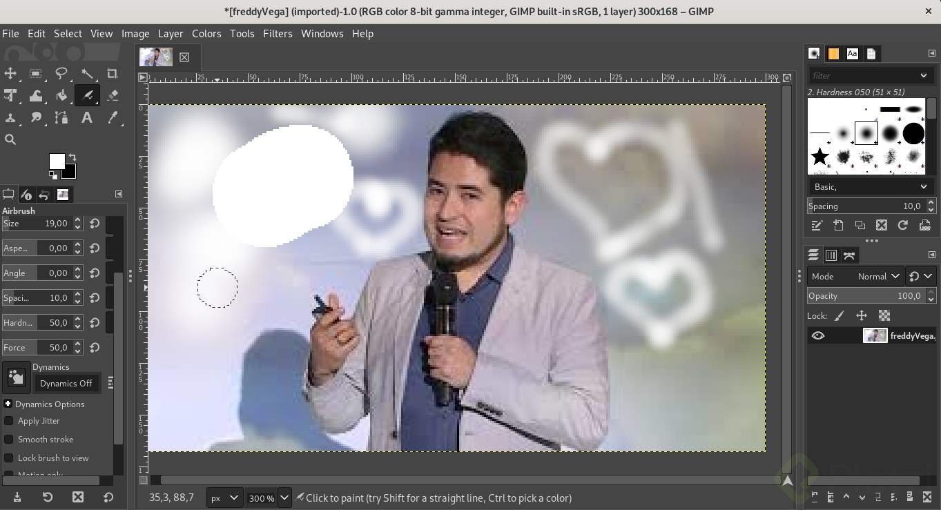The height and width of the screenshot is (510, 941).
Task: Select the Fuzzy Select magic wand tool
Action: 87,74
